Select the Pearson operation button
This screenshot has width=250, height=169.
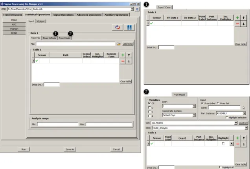pos(14,29)
